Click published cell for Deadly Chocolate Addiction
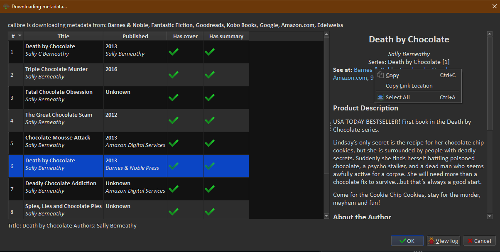The width and height of the screenshot is (500, 252). click(135, 189)
